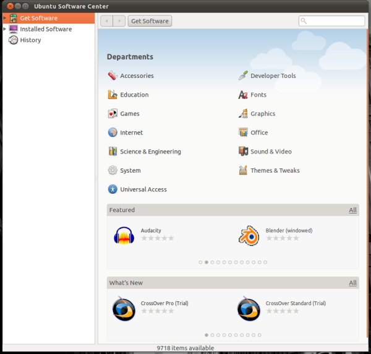Click the Universal Access icon
This screenshot has height=354, width=371.
(x=113, y=189)
